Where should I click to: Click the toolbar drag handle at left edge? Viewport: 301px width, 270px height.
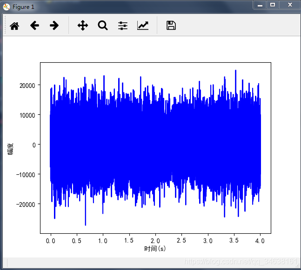point(5,25)
